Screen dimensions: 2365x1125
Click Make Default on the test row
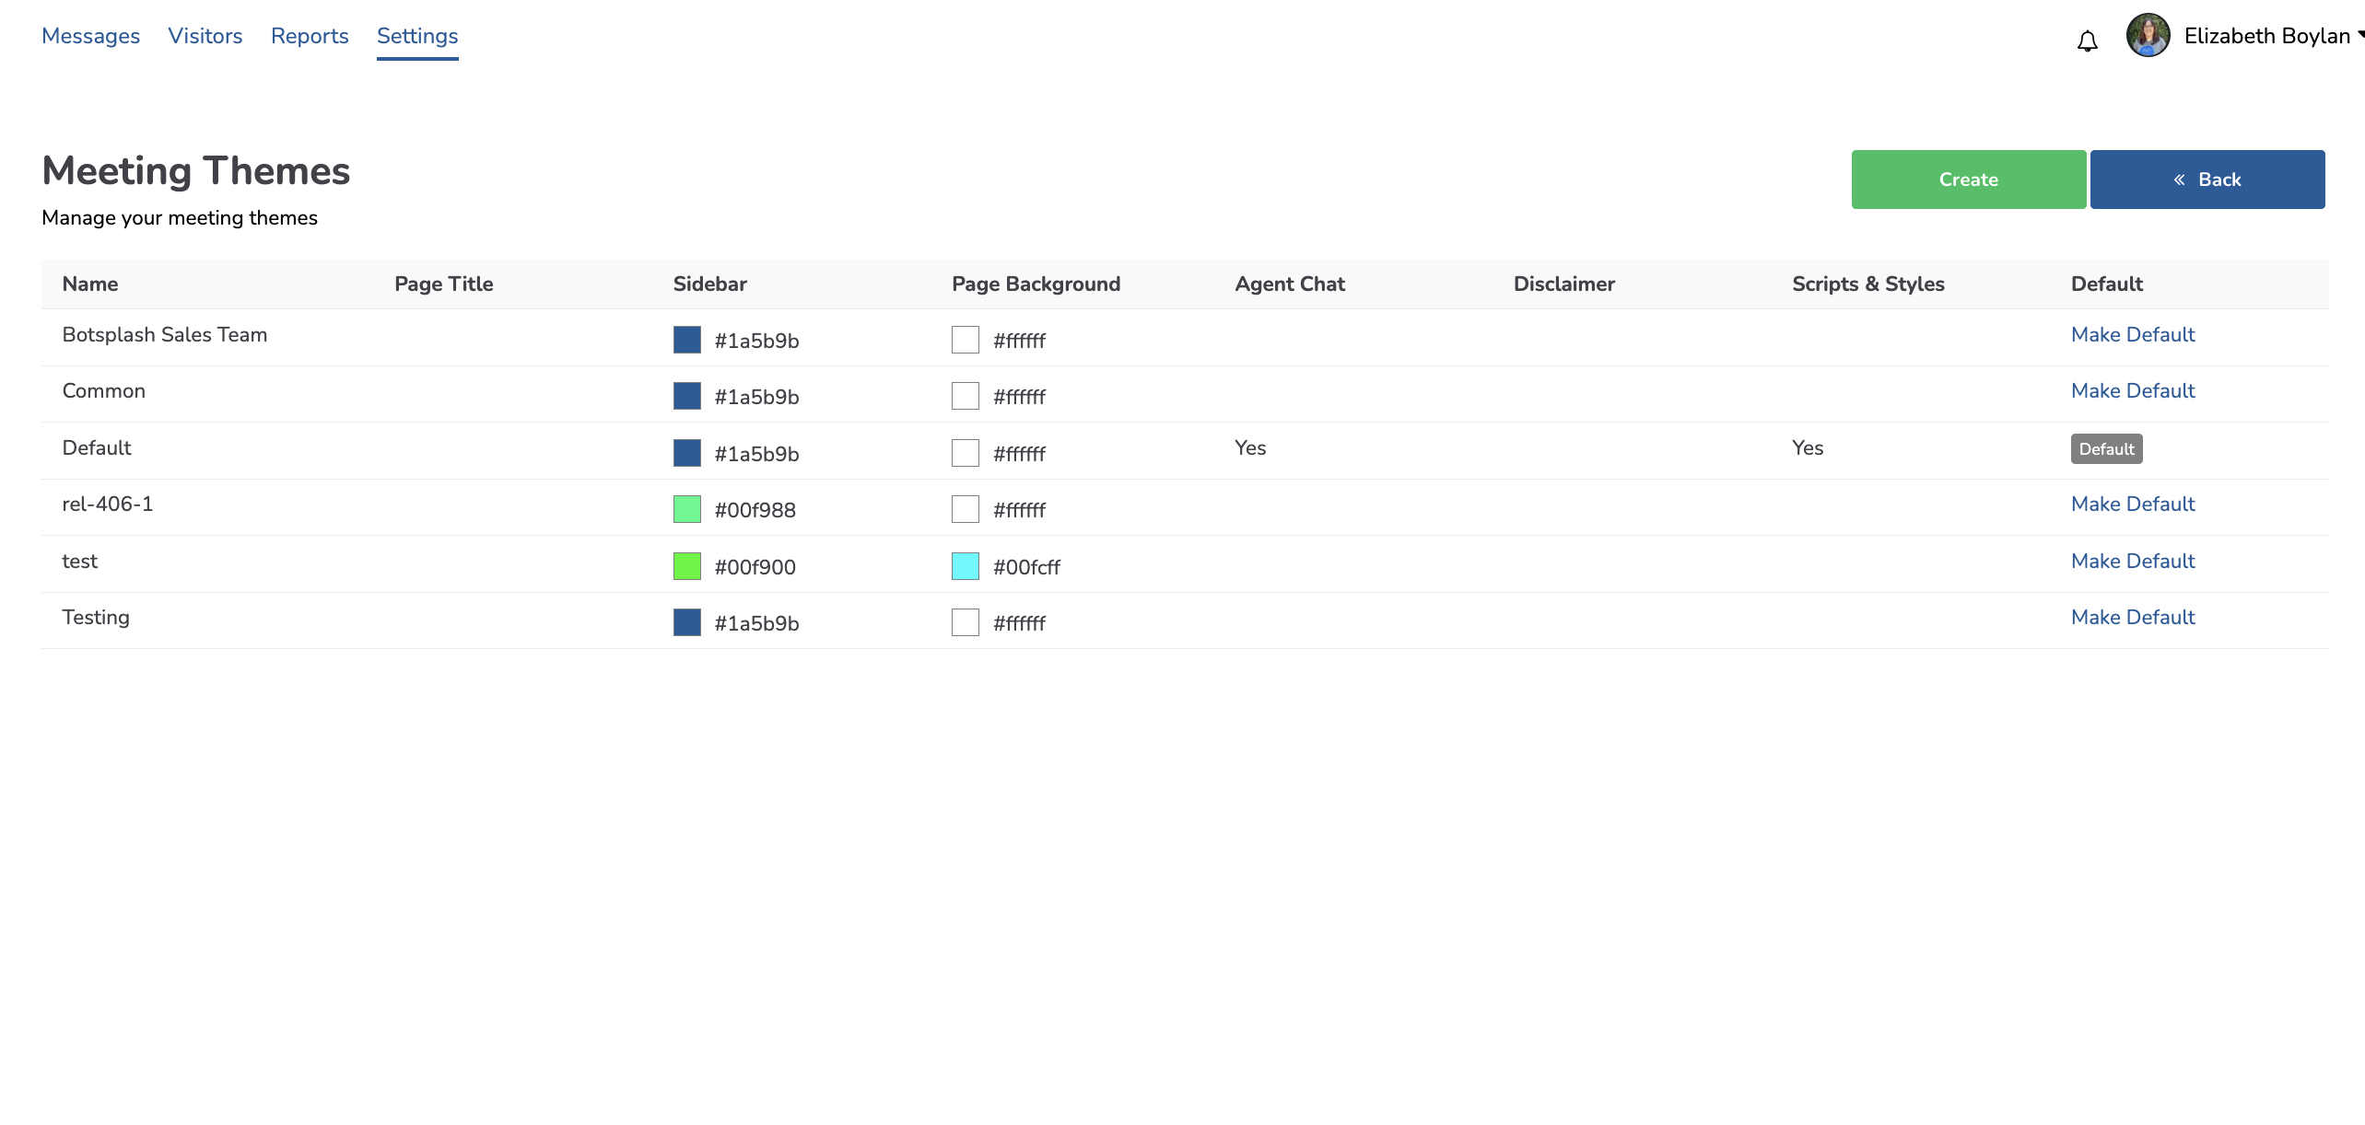tap(2132, 562)
